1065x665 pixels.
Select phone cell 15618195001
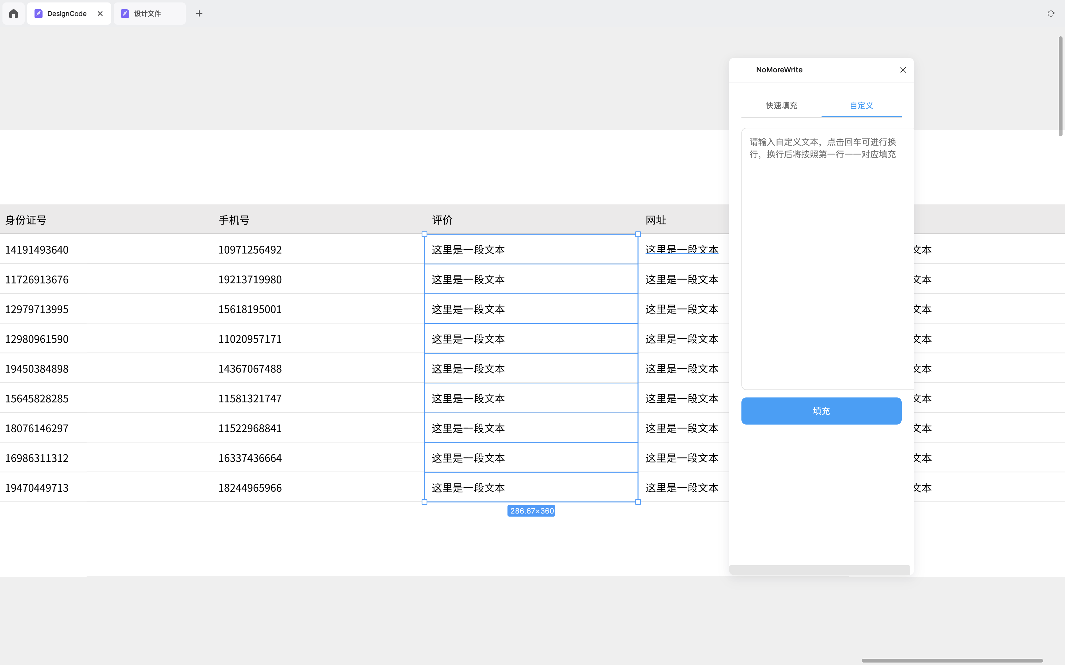click(x=250, y=309)
